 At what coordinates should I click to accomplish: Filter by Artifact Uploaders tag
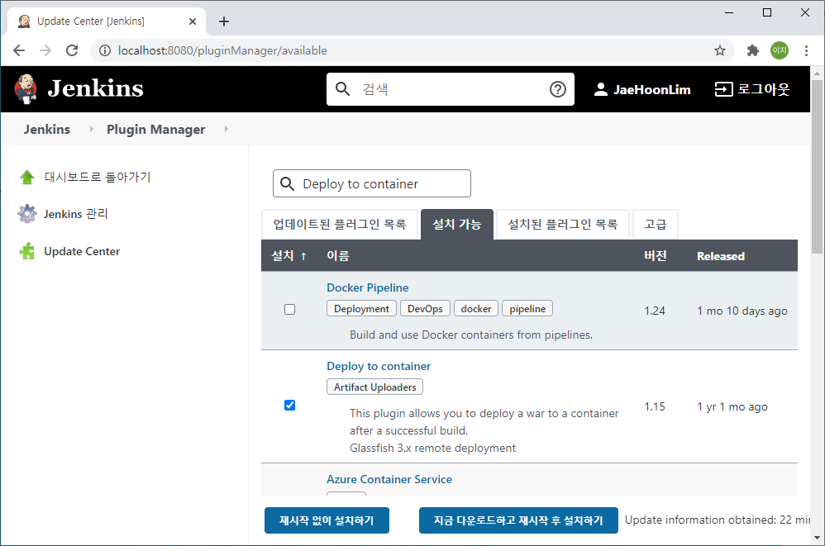pos(374,387)
